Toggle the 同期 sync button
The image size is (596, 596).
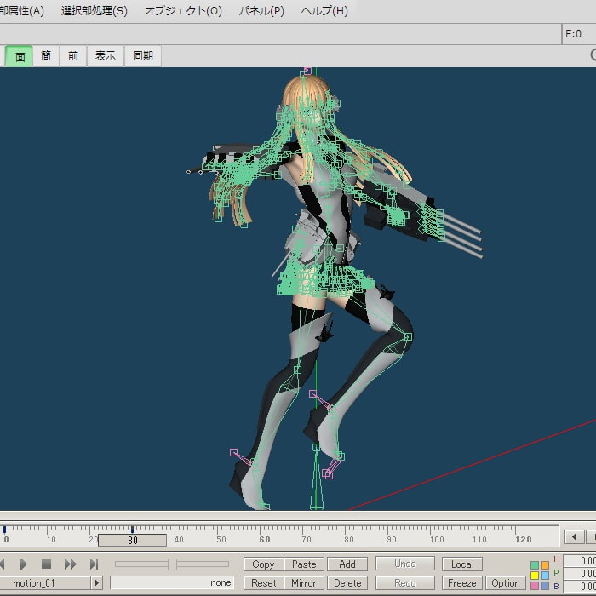[x=143, y=56]
